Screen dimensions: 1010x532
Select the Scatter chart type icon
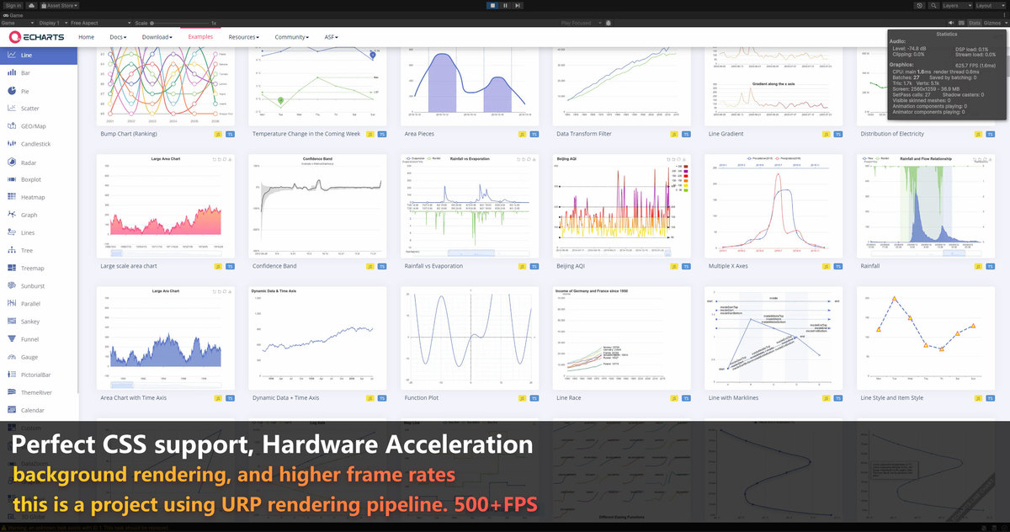(x=11, y=109)
